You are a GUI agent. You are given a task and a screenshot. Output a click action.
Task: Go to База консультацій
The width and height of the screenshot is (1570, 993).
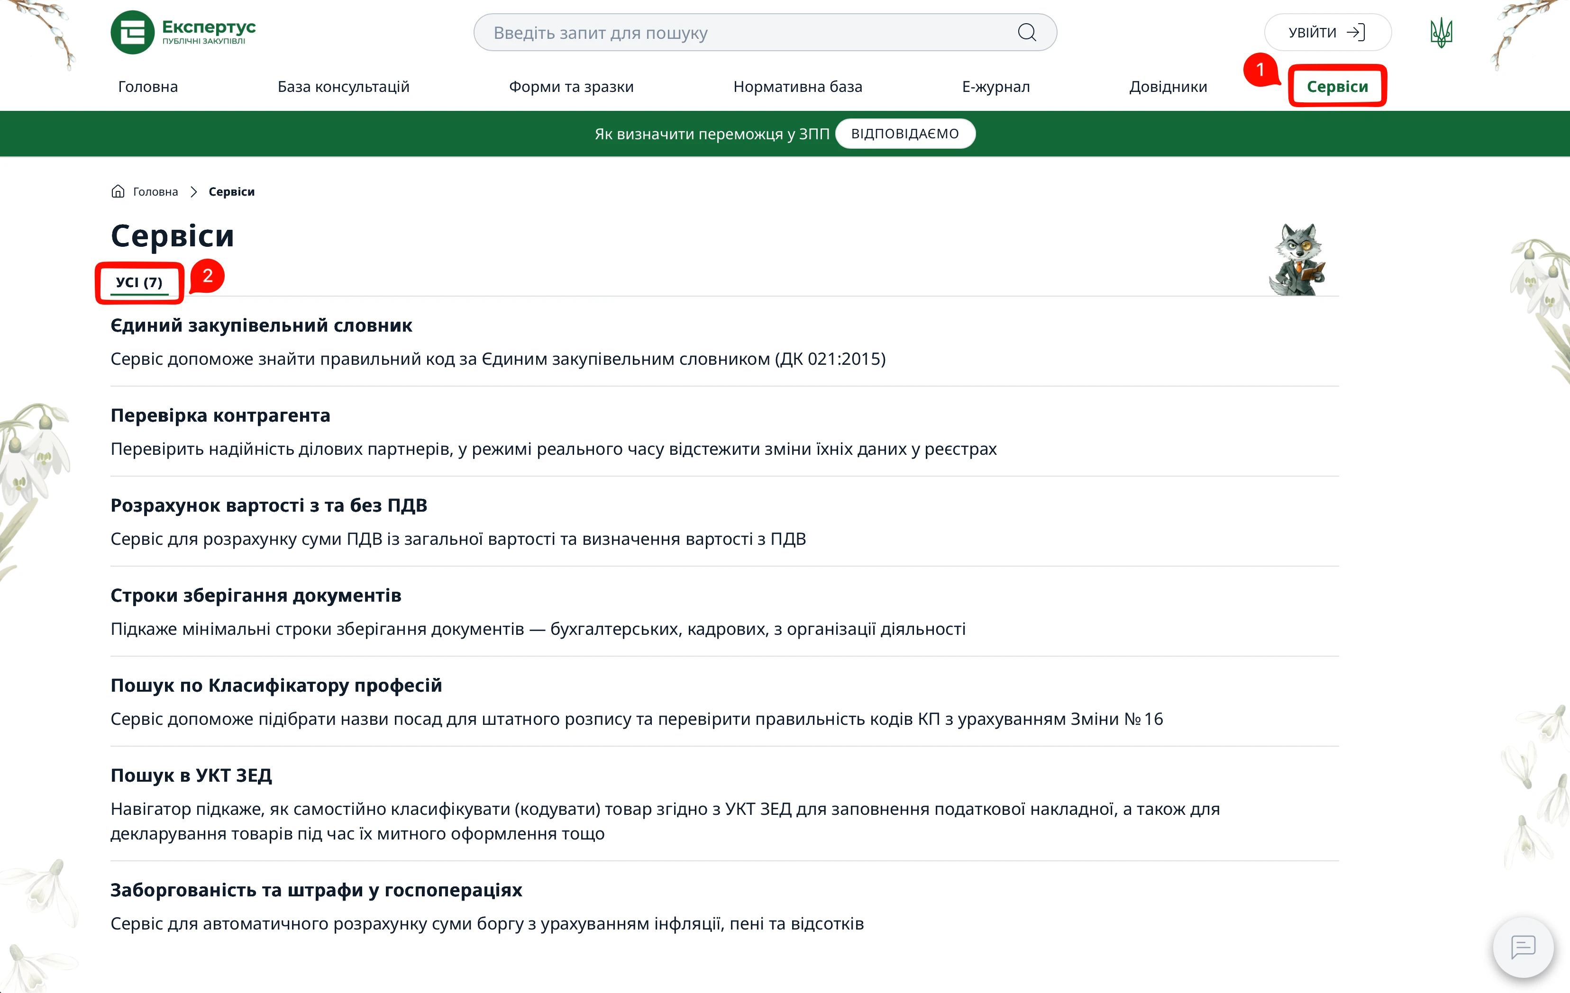coord(343,86)
